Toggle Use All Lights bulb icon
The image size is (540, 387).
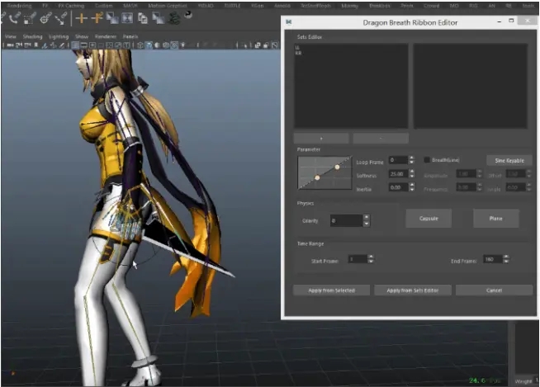click(x=183, y=45)
